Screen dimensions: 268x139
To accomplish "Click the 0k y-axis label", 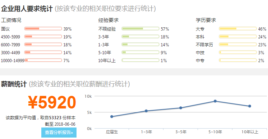I will tap(89, 129).
